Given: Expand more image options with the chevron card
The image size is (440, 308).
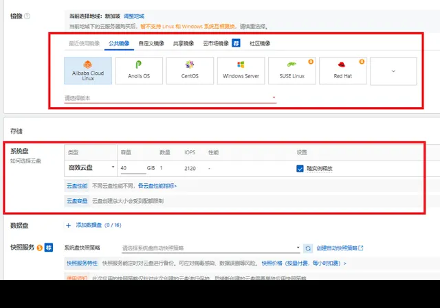Looking at the screenshot, I should click(393, 71).
